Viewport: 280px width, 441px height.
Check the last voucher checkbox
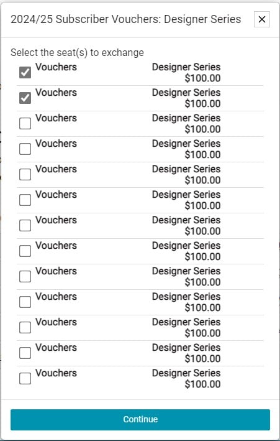coord(25,379)
